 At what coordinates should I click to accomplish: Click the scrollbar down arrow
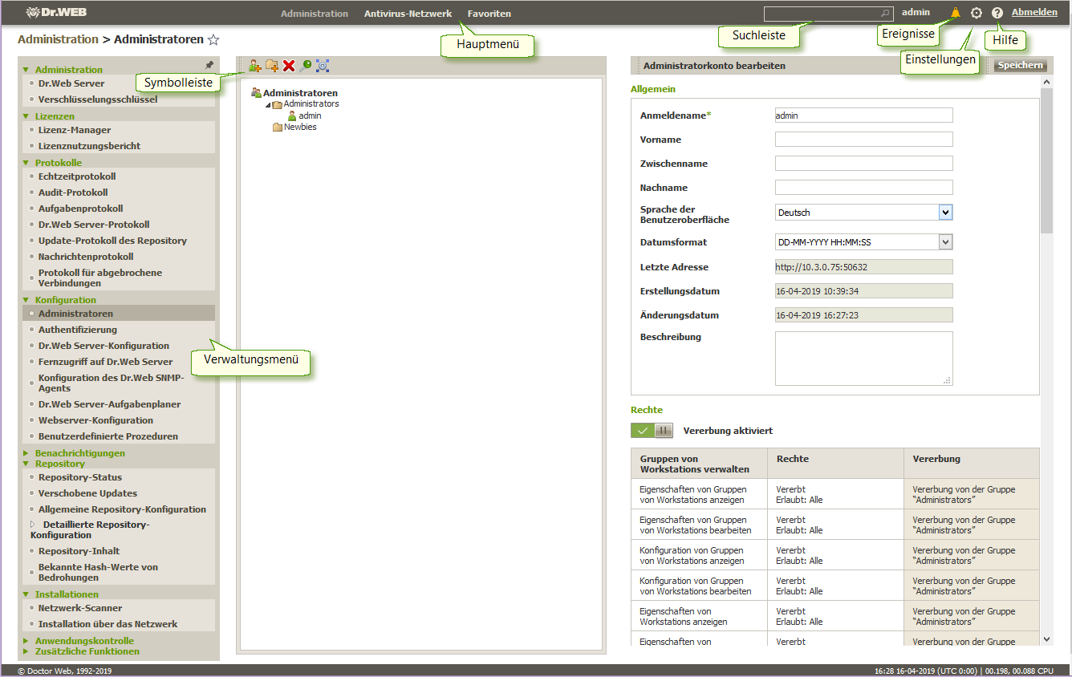click(1046, 639)
